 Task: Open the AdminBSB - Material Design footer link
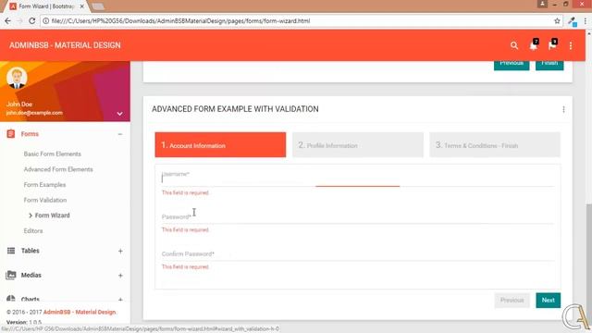(80, 312)
